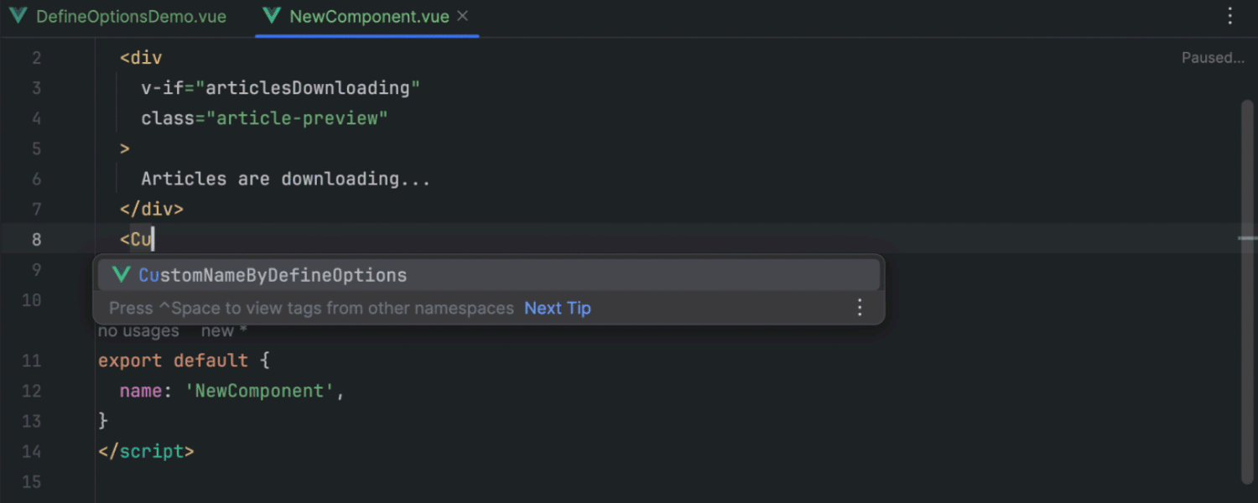Image resolution: width=1258 pixels, height=503 pixels.
Task: Select the CustomNameByDefineOptions completion suggestion
Action: pos(273,275)
